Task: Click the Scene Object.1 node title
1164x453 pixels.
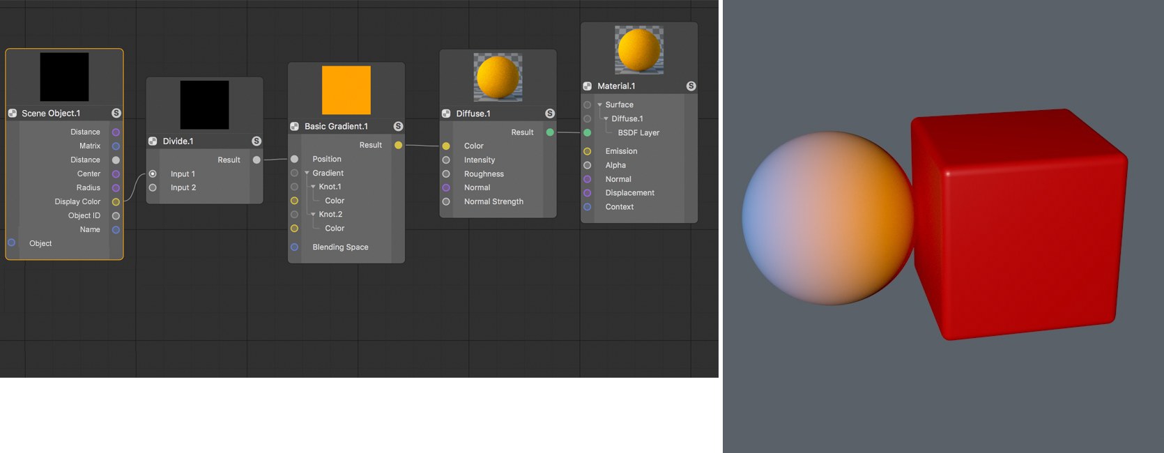Action: (51, 113)
